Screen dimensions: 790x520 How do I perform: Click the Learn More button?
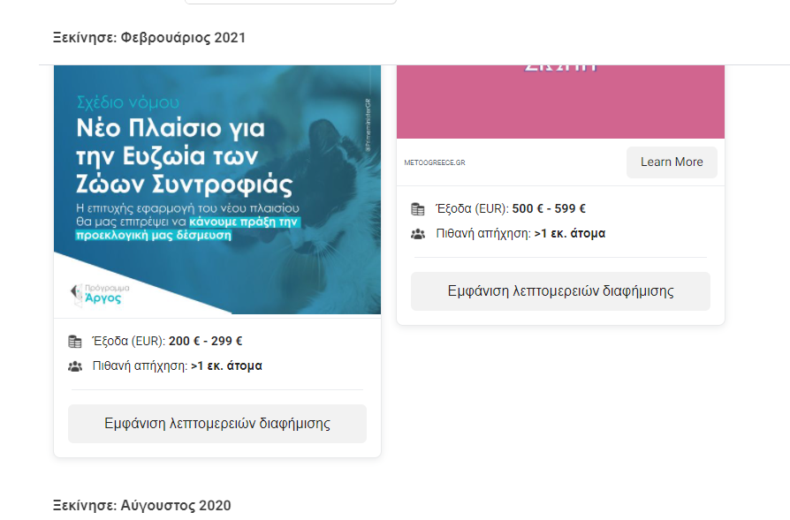[x=672, y=162]
